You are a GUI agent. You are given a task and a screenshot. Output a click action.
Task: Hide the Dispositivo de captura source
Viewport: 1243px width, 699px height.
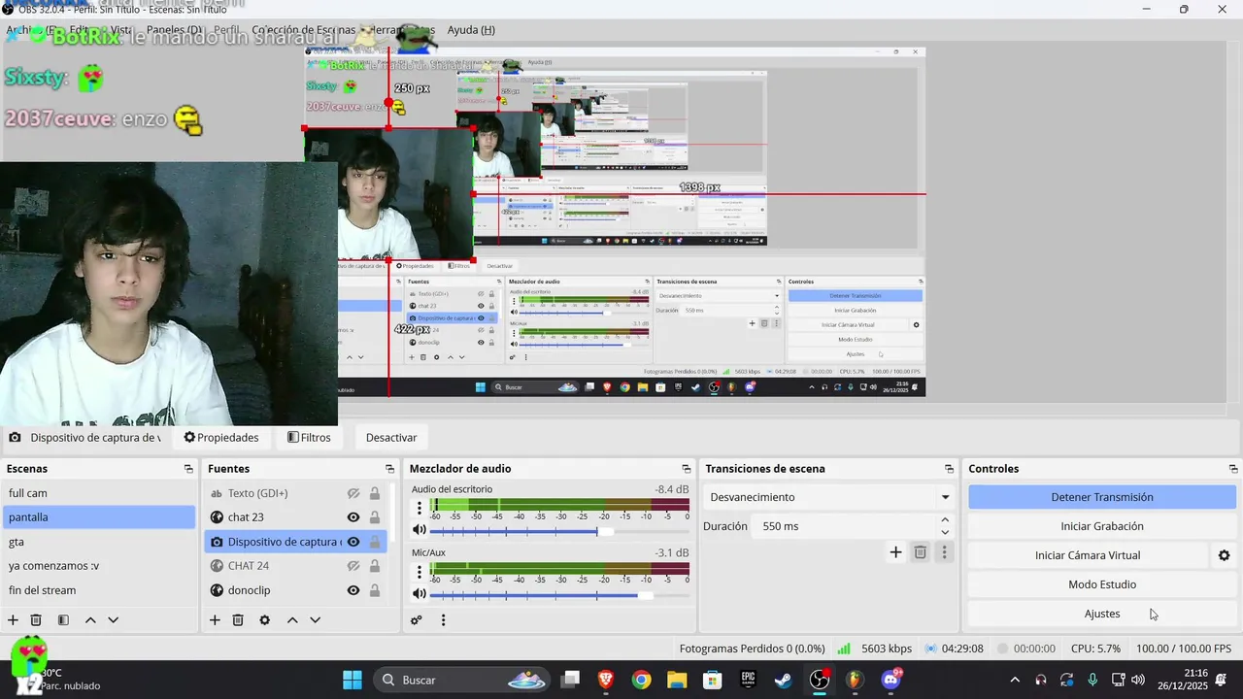pyautogui.click(x=353, y=542)
